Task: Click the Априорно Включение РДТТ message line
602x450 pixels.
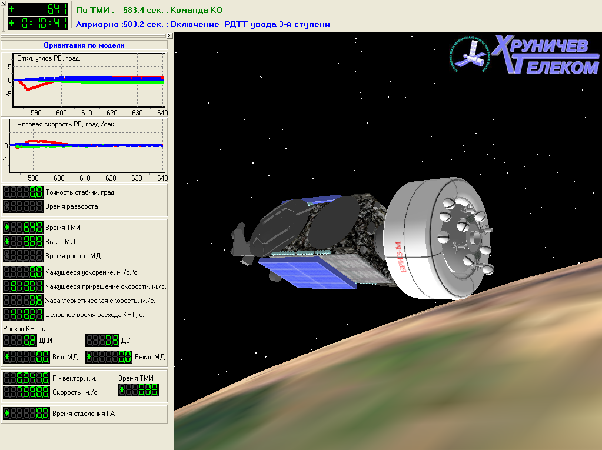Action: click(x=203, y=24)
